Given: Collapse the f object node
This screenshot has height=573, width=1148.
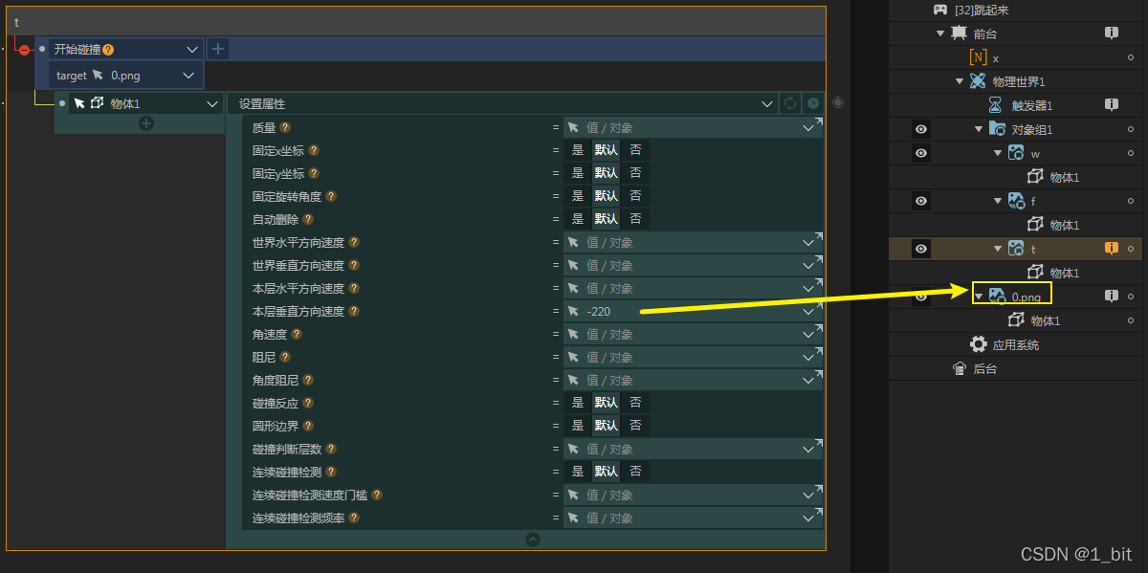Looking at the screenshot, I should click(x=998, y=201).
